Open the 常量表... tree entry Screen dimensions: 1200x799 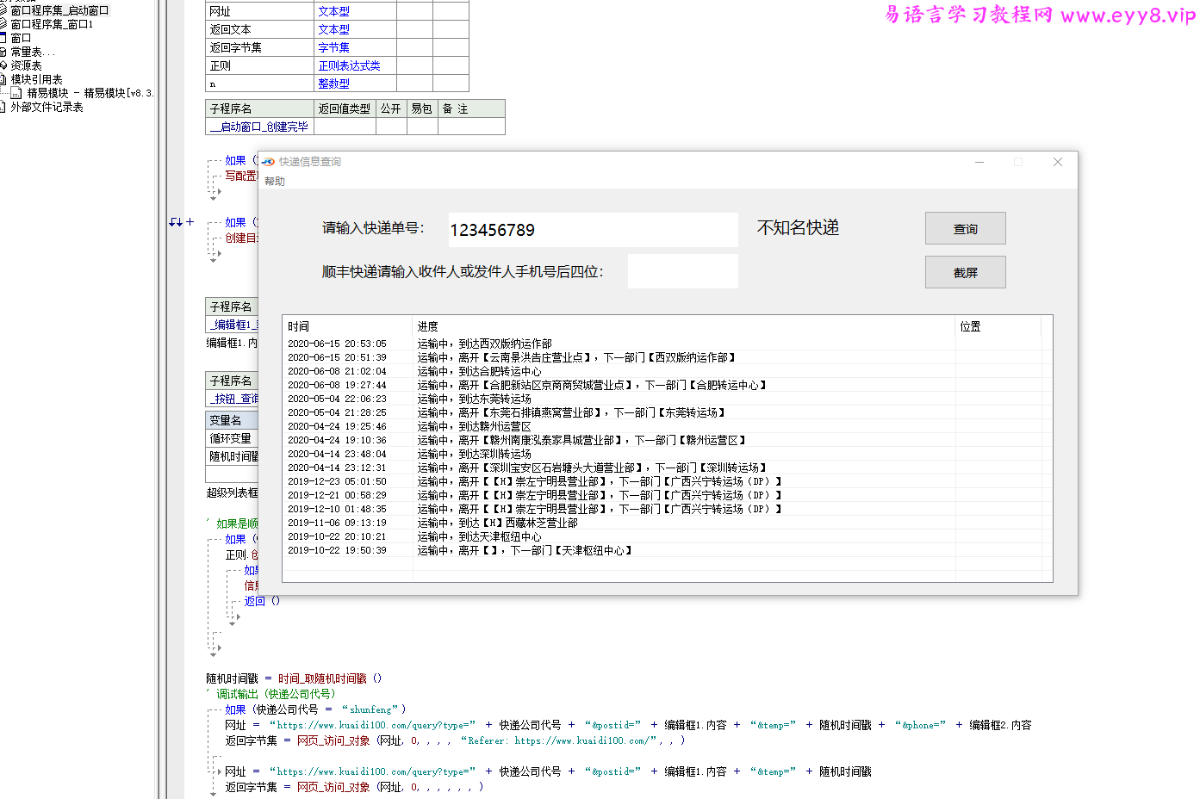point(33,52)
